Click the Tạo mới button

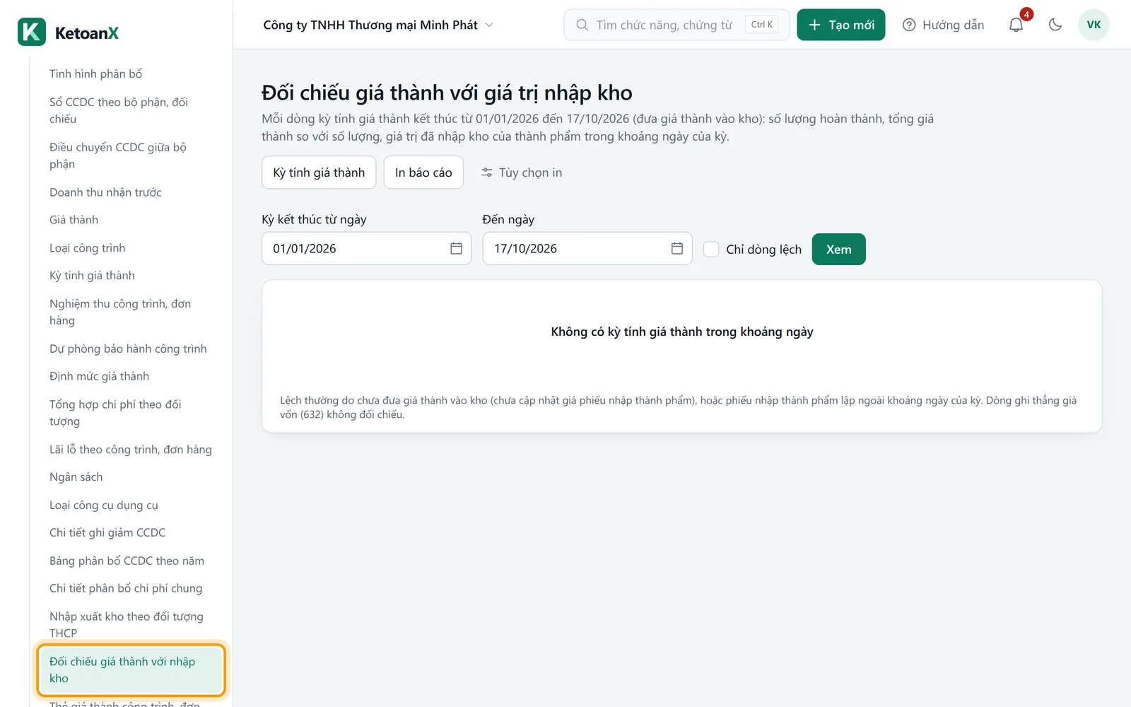(841, 25)
